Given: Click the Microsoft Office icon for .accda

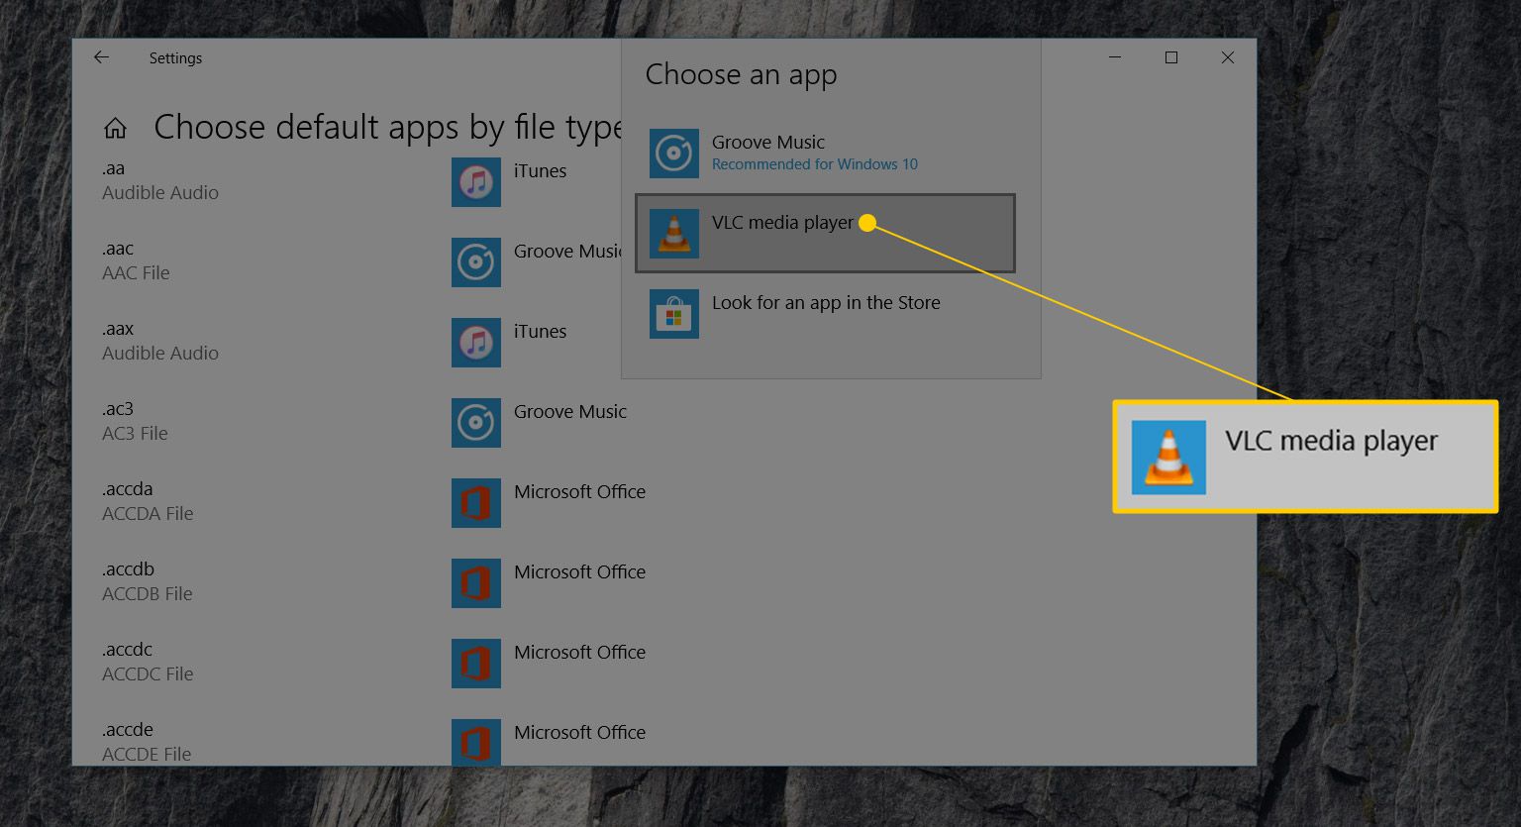Looking at the screenshot, I should [476, 503].
